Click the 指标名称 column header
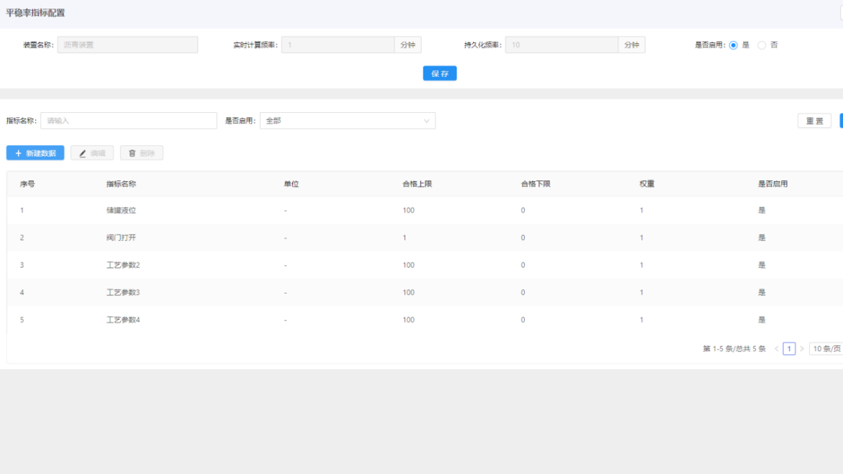The width and height of the screenshot is (843, 474). tap(121, 184)
